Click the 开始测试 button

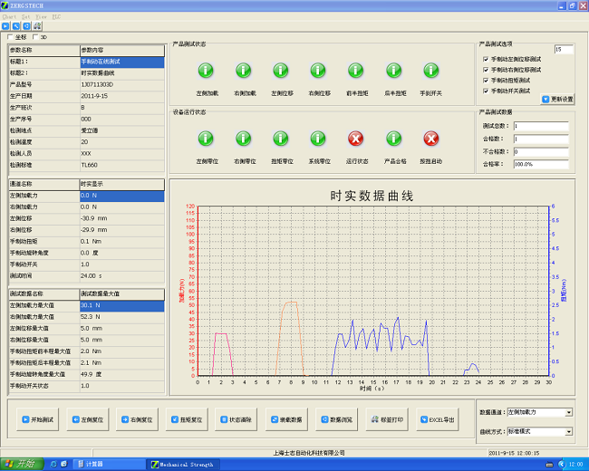[x=37, y=419]
